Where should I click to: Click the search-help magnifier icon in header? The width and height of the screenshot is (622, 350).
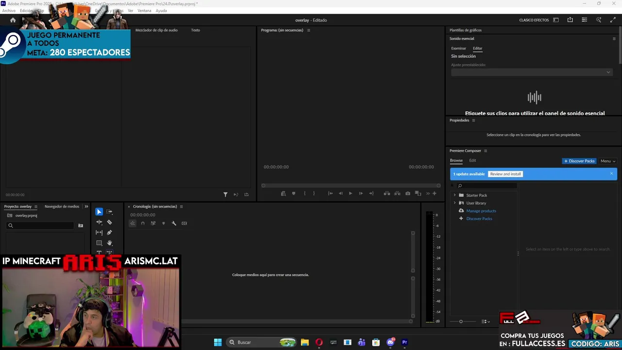(599, 20)
